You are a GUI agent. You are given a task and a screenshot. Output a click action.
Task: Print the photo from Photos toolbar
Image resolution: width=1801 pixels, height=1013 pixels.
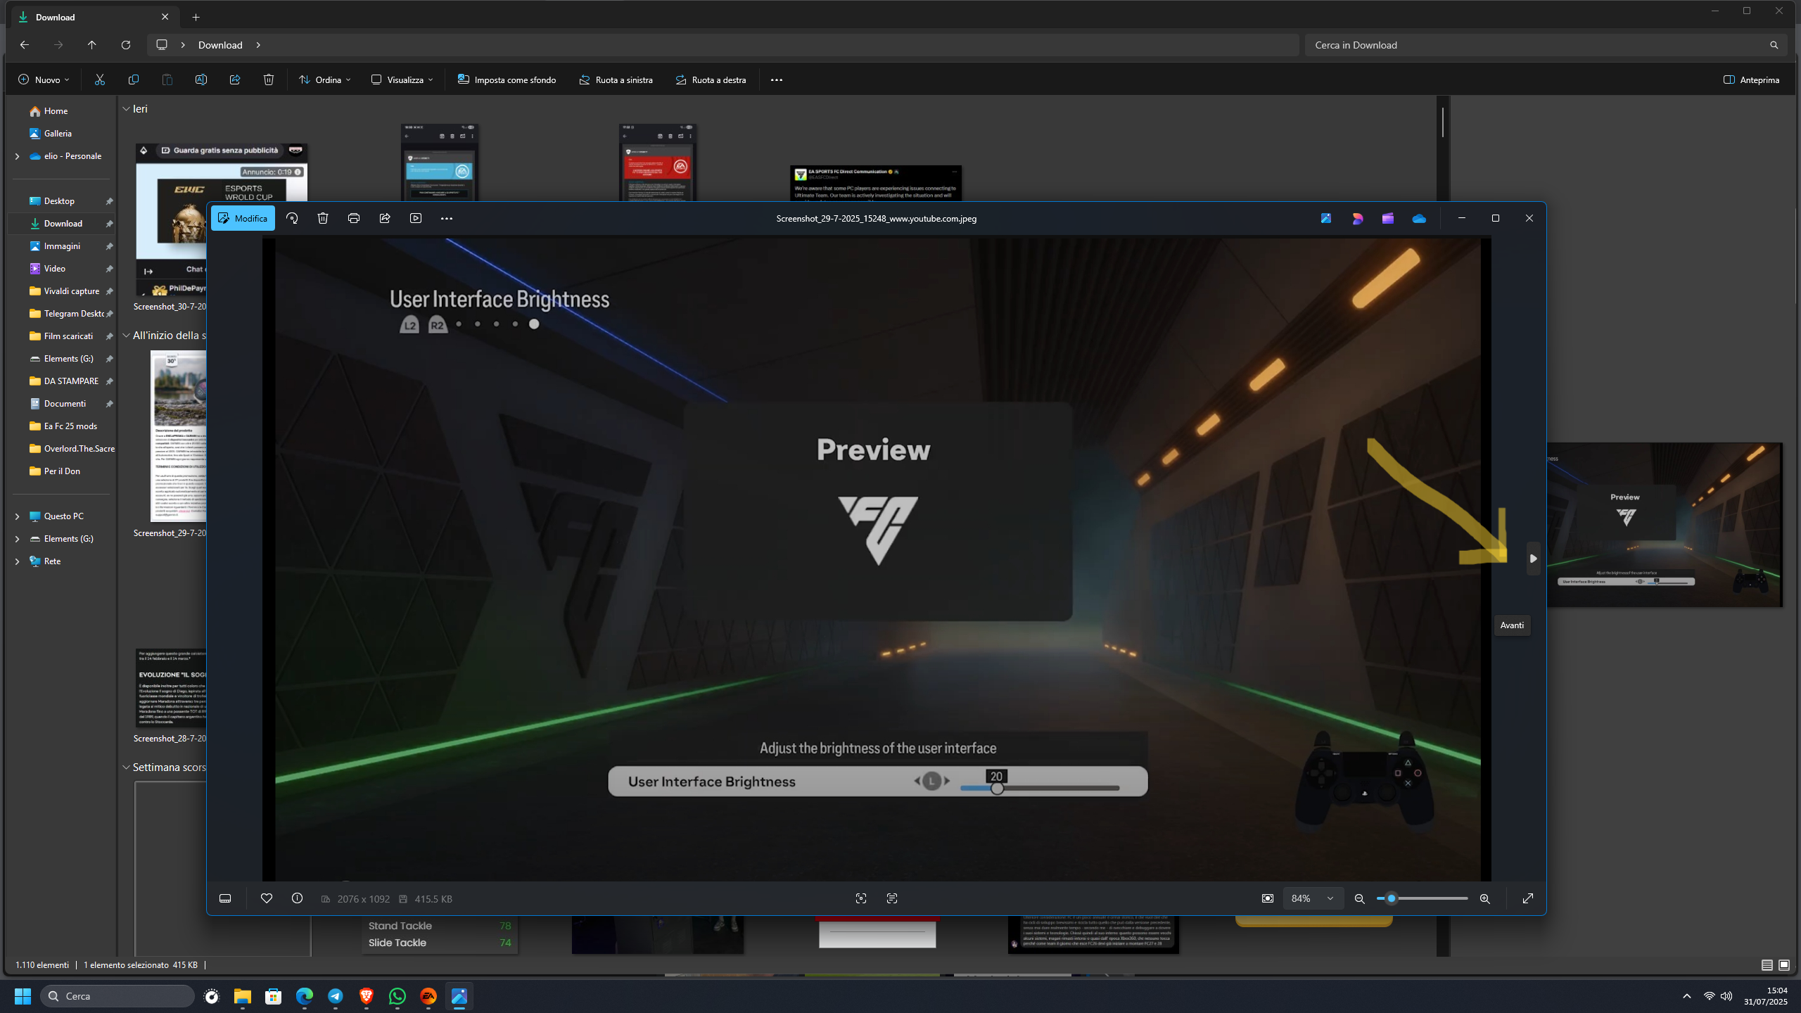tap(354, 218)
